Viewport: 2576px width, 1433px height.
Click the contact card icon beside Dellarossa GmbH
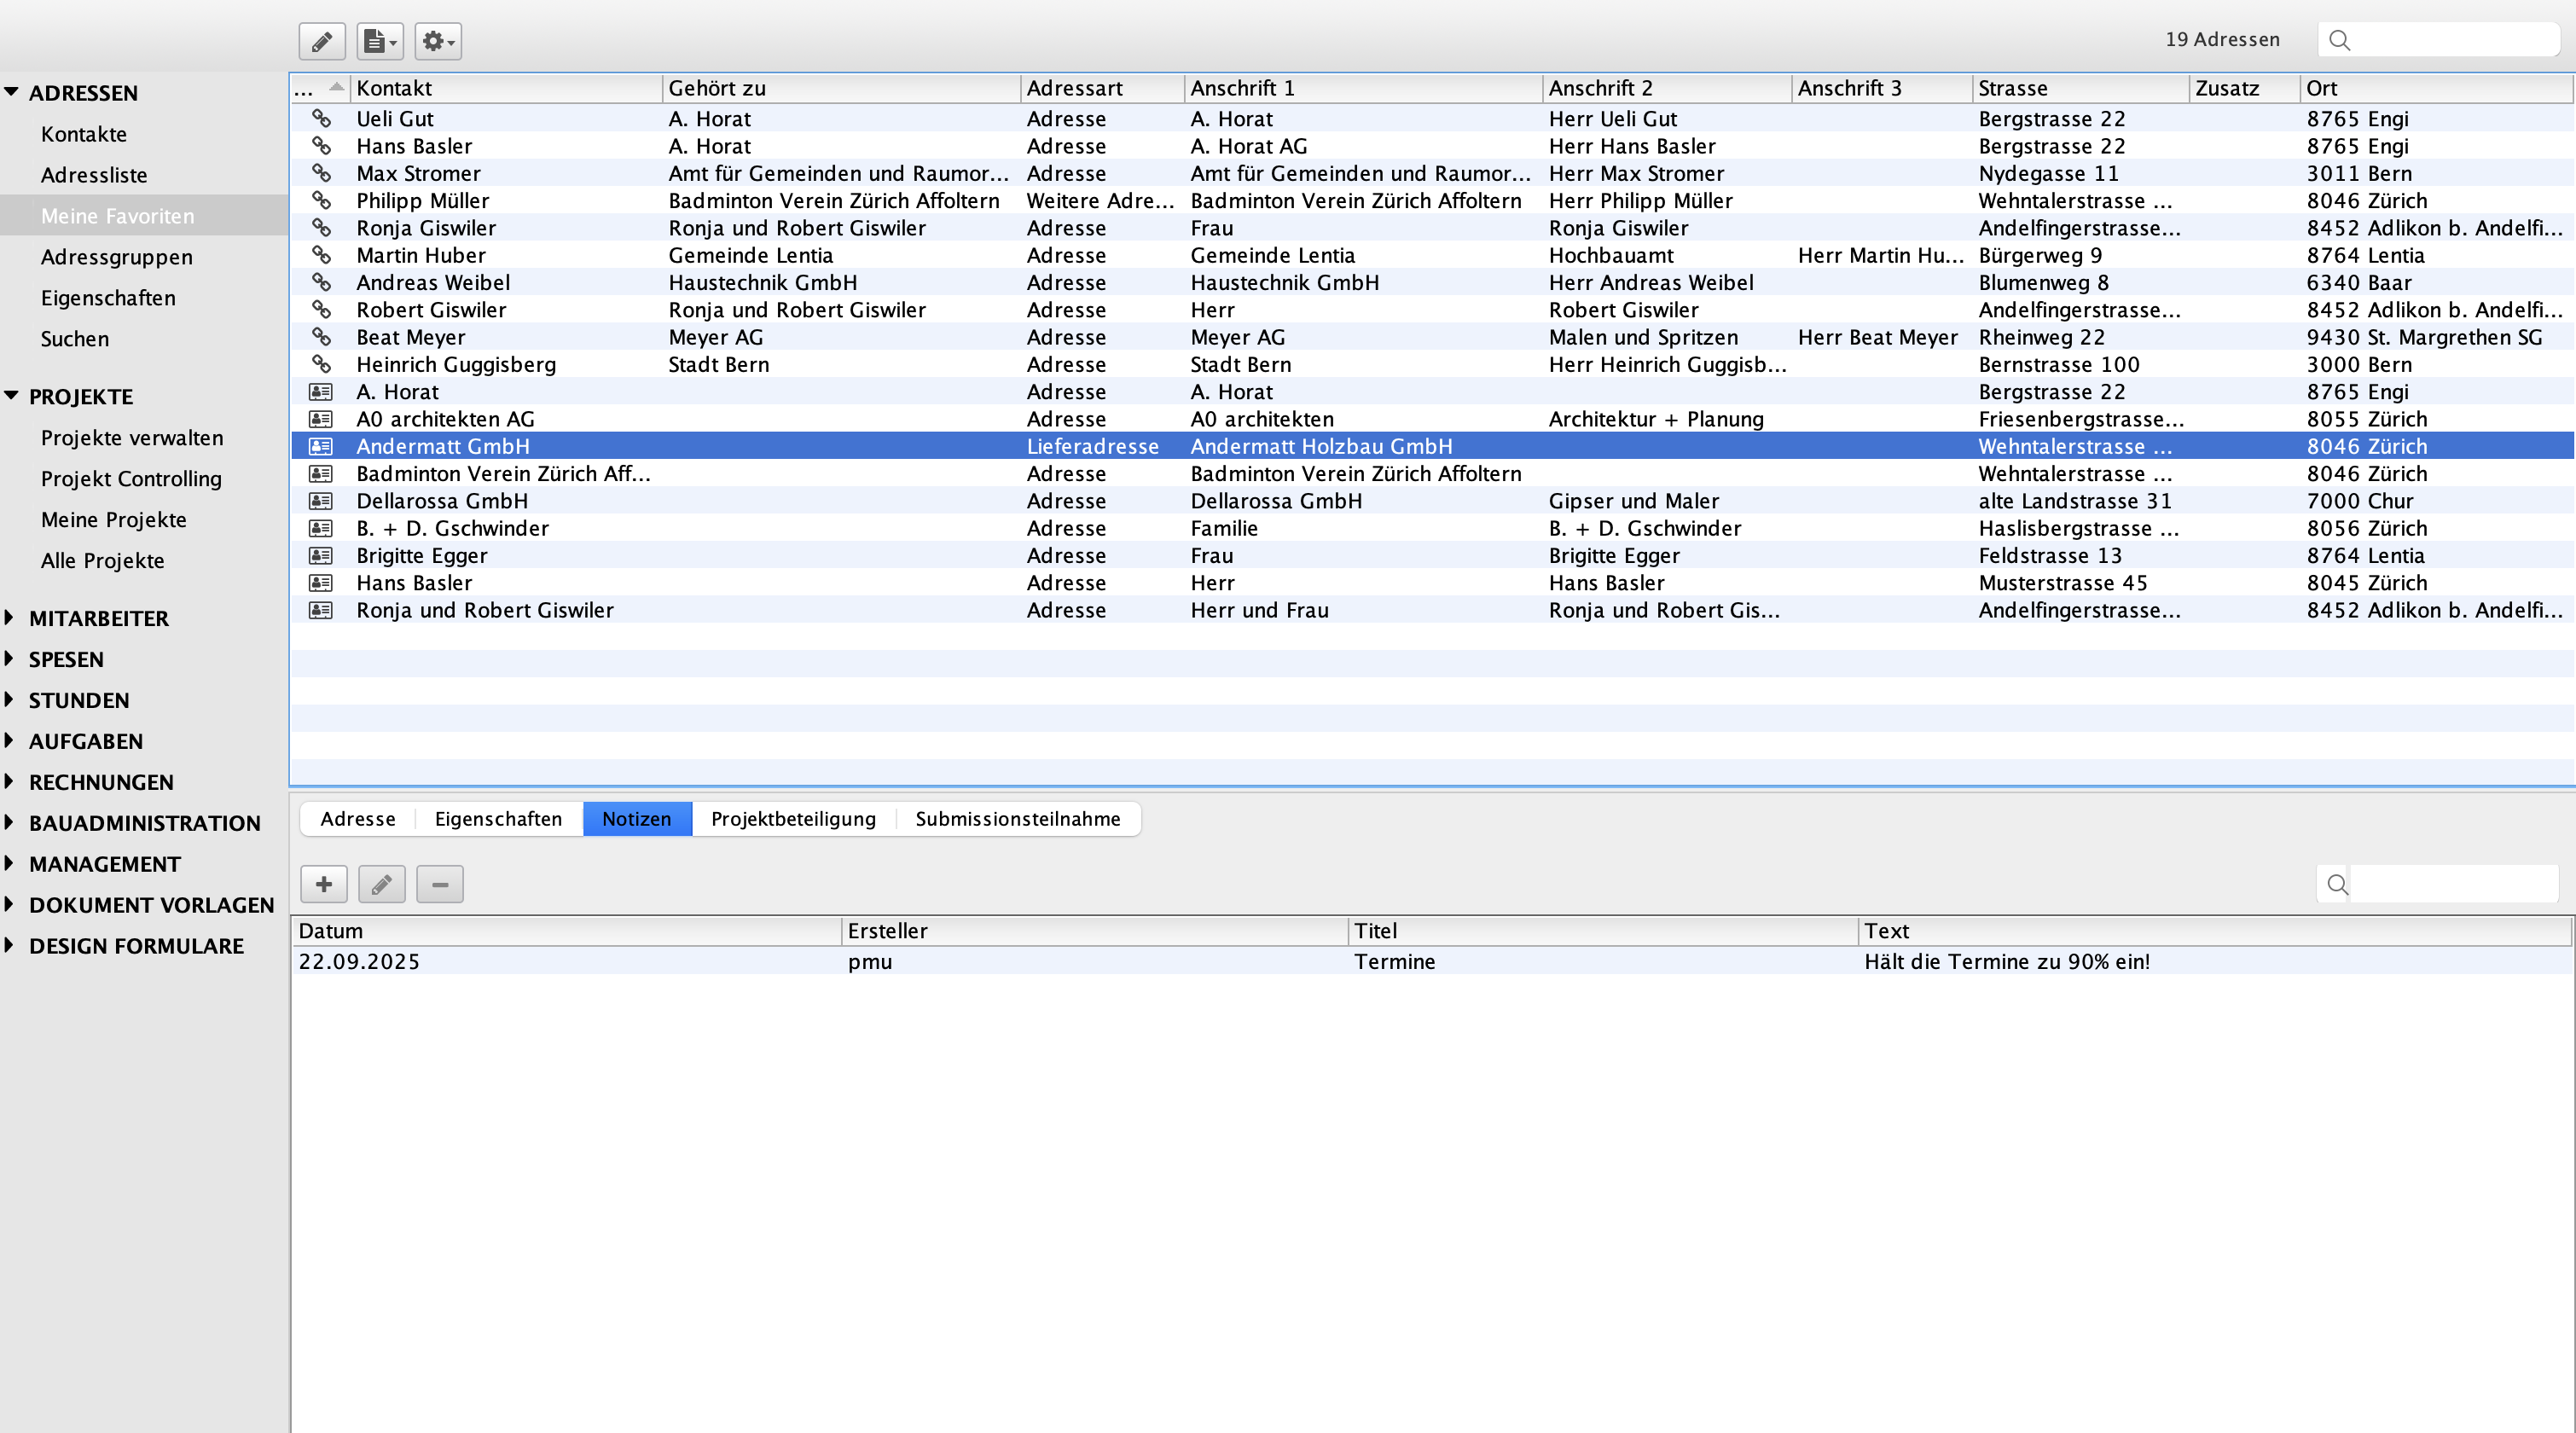321,501
